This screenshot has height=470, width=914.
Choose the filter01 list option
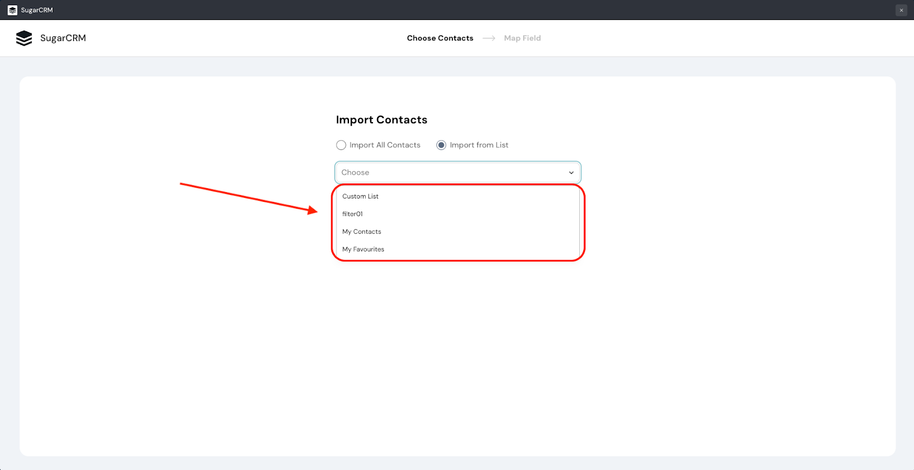pyautogui.click(x=352, y=214)
